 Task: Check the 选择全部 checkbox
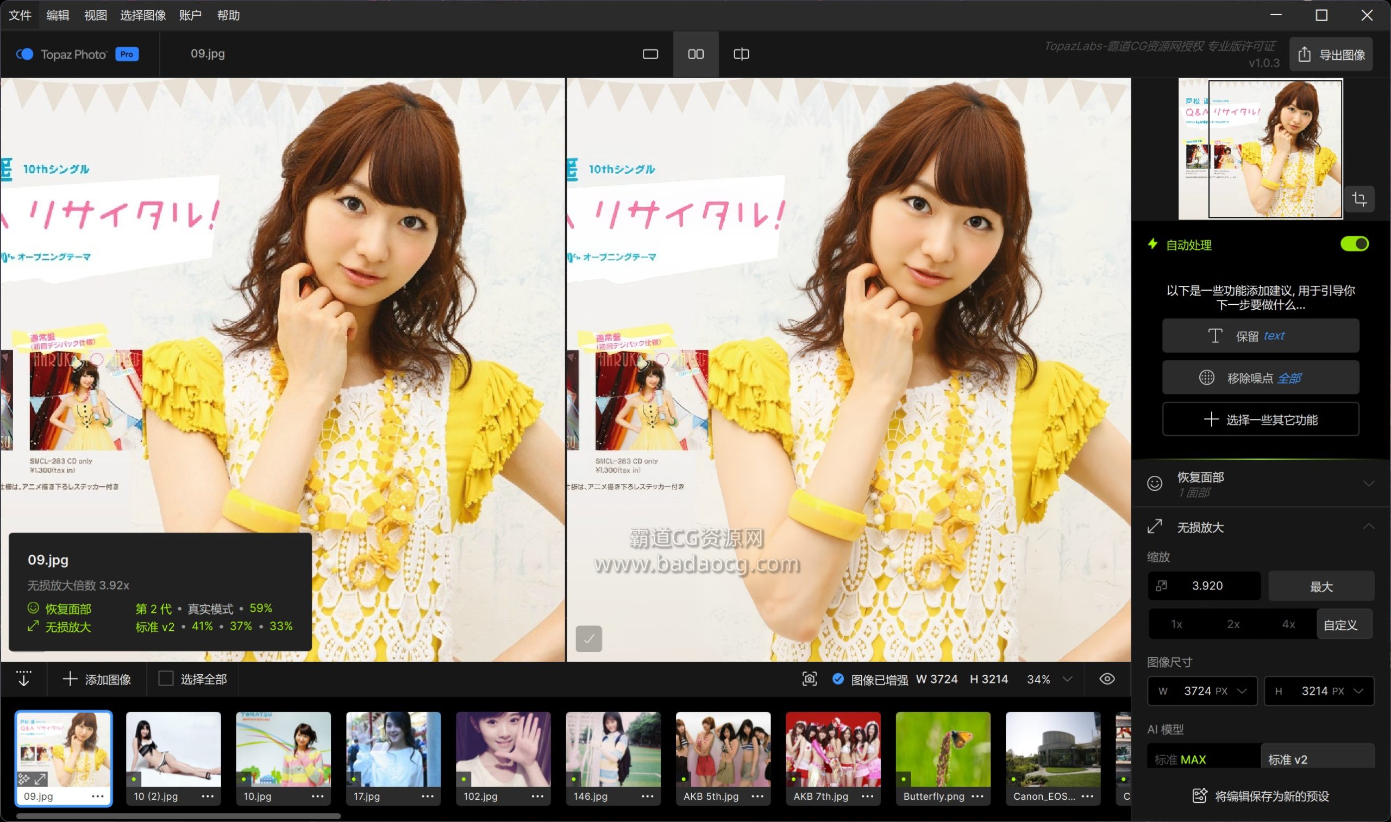pos(166,679)
